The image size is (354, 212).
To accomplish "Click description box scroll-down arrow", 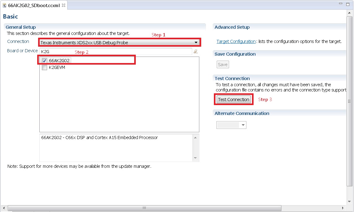I will (x=195, y=158).
